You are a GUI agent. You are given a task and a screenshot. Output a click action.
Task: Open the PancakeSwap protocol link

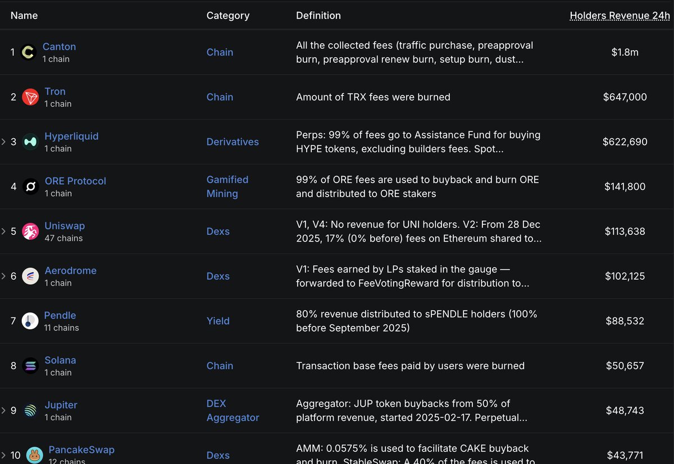click(x=81, y=450)
